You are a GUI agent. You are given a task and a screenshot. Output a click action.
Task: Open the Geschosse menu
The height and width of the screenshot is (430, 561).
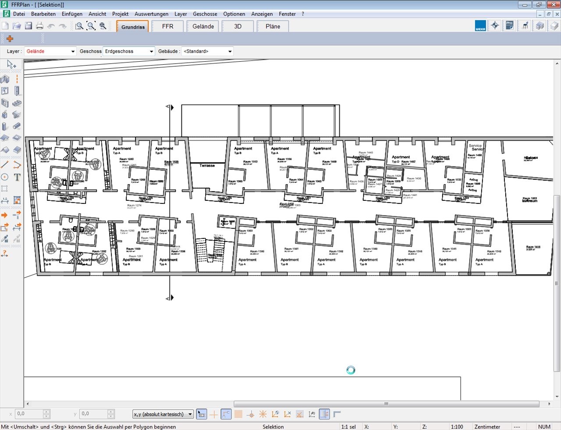coord(205,14)
